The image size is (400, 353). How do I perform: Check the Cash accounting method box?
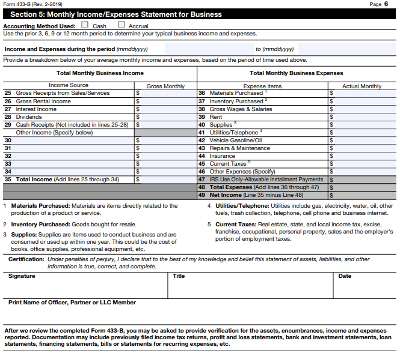tap(85, 25)
